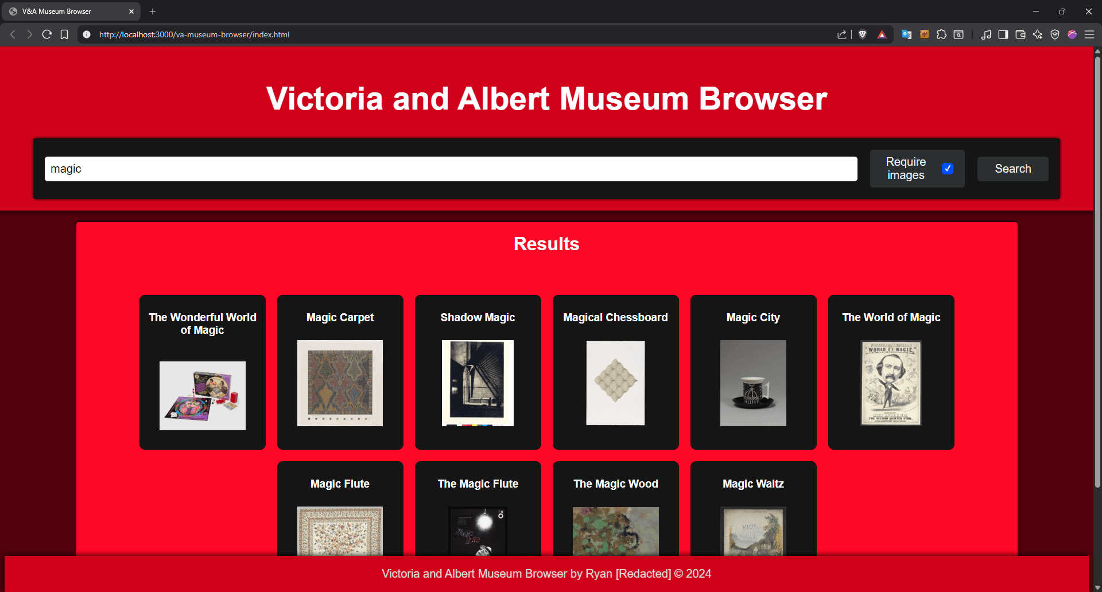Image resolution: width=1102 pixels, height=592 pixels.
Task: Click the footer copyright text
Action: pos(546,574)
